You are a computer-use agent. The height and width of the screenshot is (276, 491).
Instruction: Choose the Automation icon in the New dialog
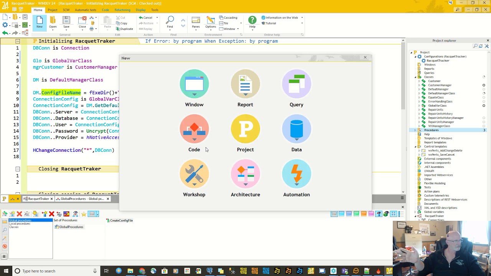coord(297,174)
